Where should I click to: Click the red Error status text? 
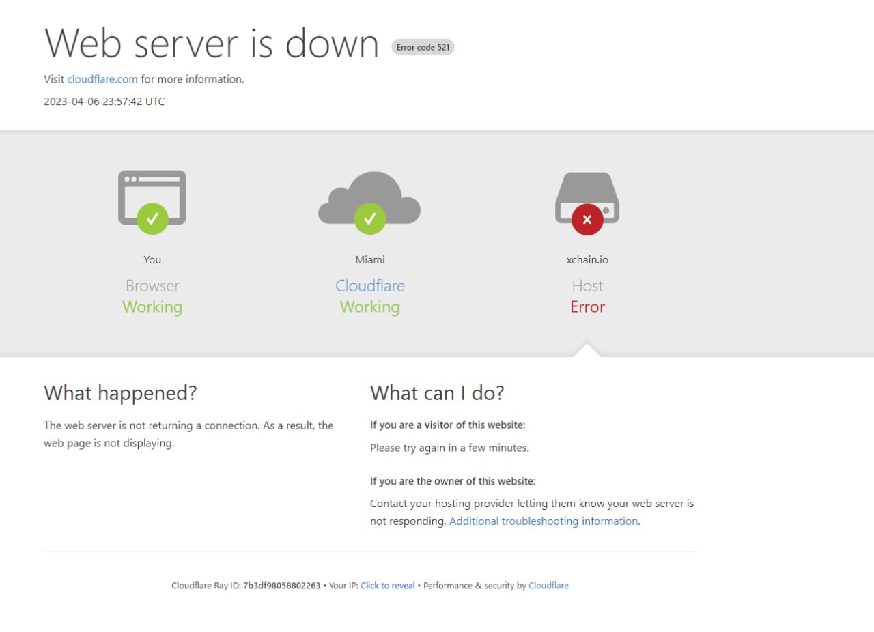pos(587,307)
